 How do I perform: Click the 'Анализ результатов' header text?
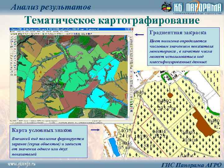[51, 7]
